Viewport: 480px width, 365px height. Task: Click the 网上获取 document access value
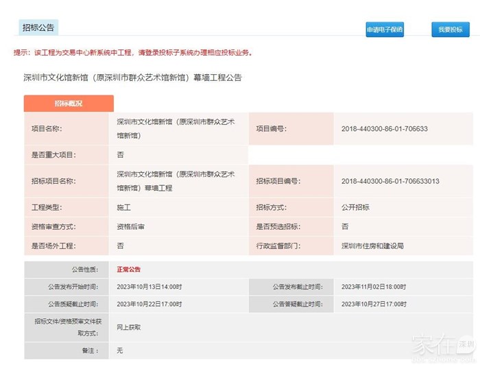pyautogui.click(x=129, y=327)
